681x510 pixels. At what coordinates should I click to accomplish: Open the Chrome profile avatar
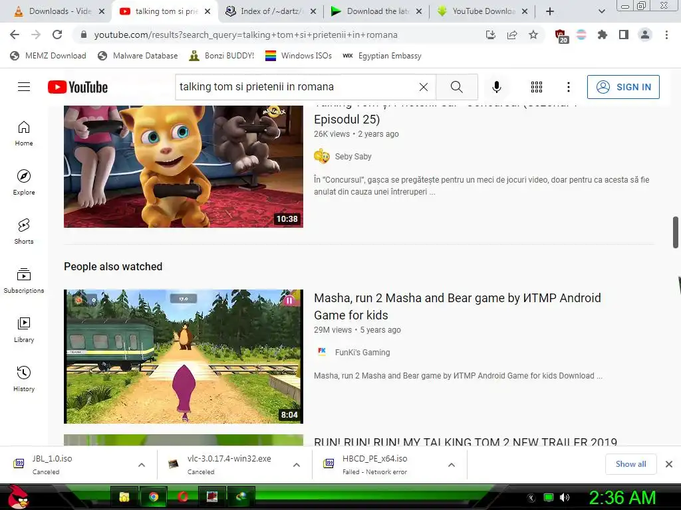tap(645, 35)
